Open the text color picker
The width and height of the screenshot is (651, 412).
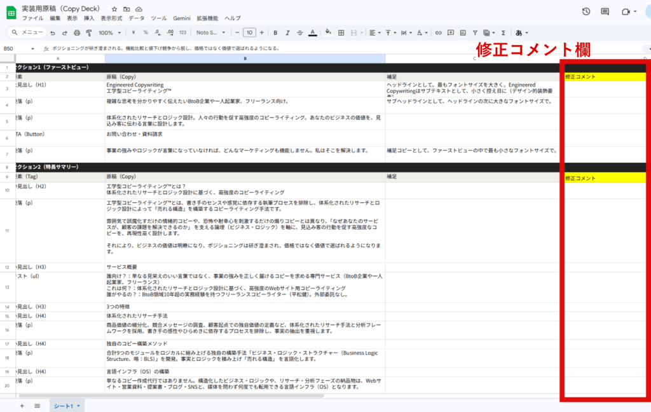[314, 32]
